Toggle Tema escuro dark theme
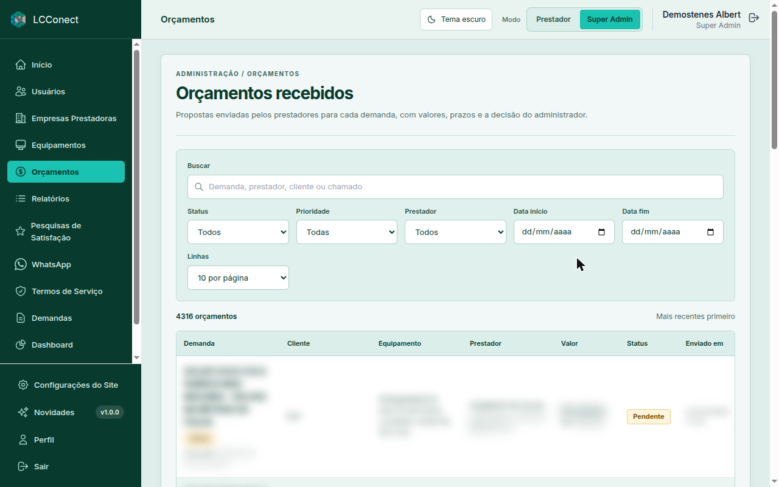The height and width of the screenshot is (487, 779). 456,19
